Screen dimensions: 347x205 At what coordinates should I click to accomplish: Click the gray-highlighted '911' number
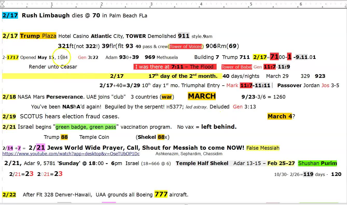(184, 36)
